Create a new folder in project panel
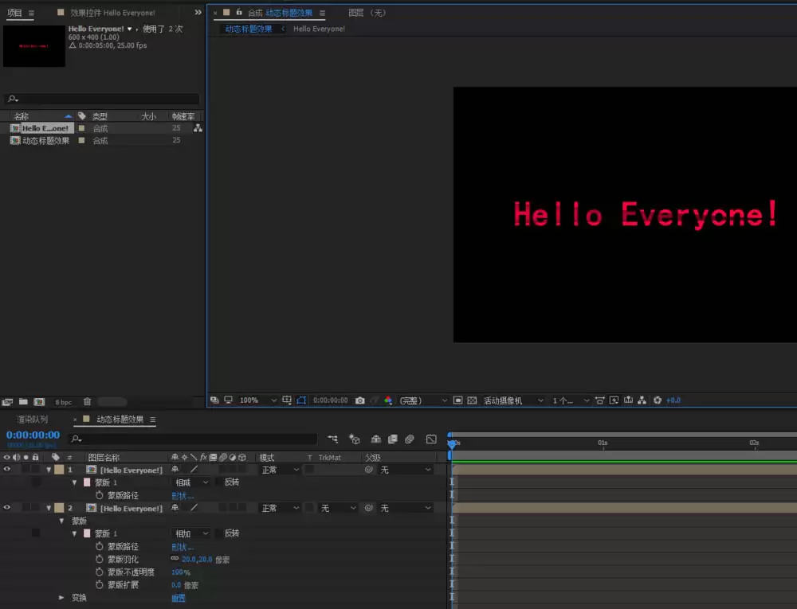 23,402
